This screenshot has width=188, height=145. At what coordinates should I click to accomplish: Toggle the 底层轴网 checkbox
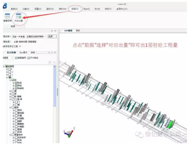tap(16, 58)
